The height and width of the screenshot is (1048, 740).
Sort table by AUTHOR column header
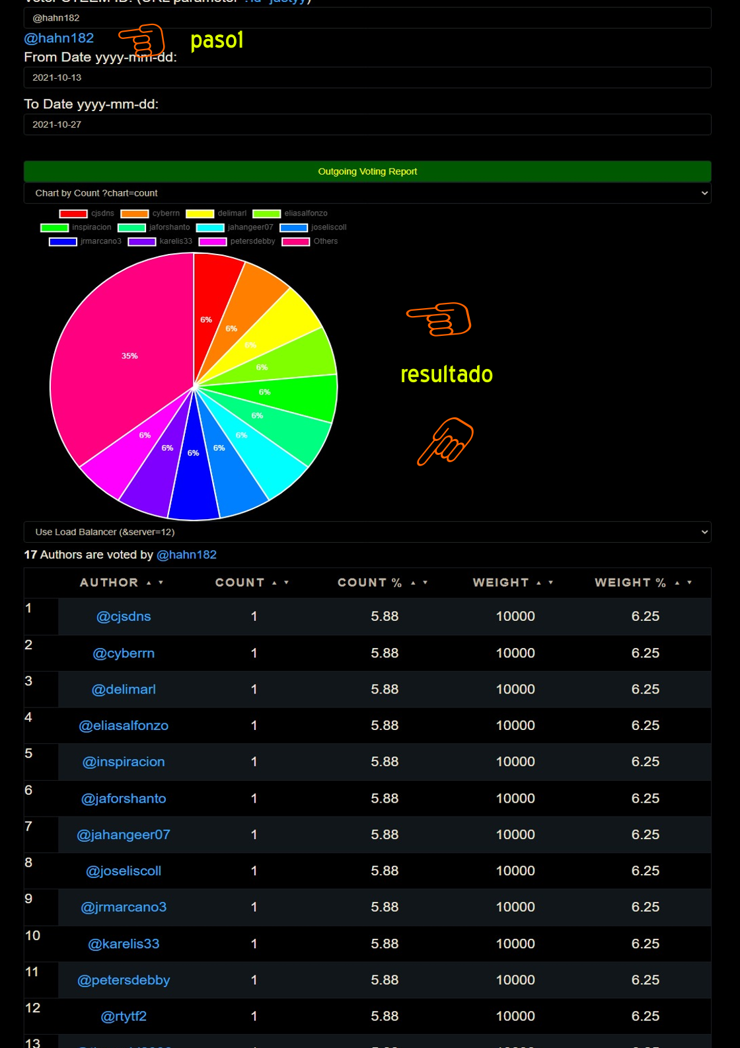tap(109, 583)
